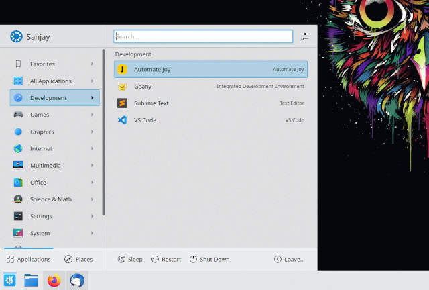
Task: Click the Office category icon
Action: tap(18, 183)
